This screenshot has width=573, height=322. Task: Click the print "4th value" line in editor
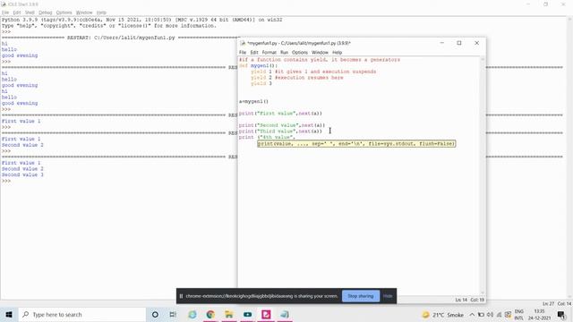coord(267,137)
